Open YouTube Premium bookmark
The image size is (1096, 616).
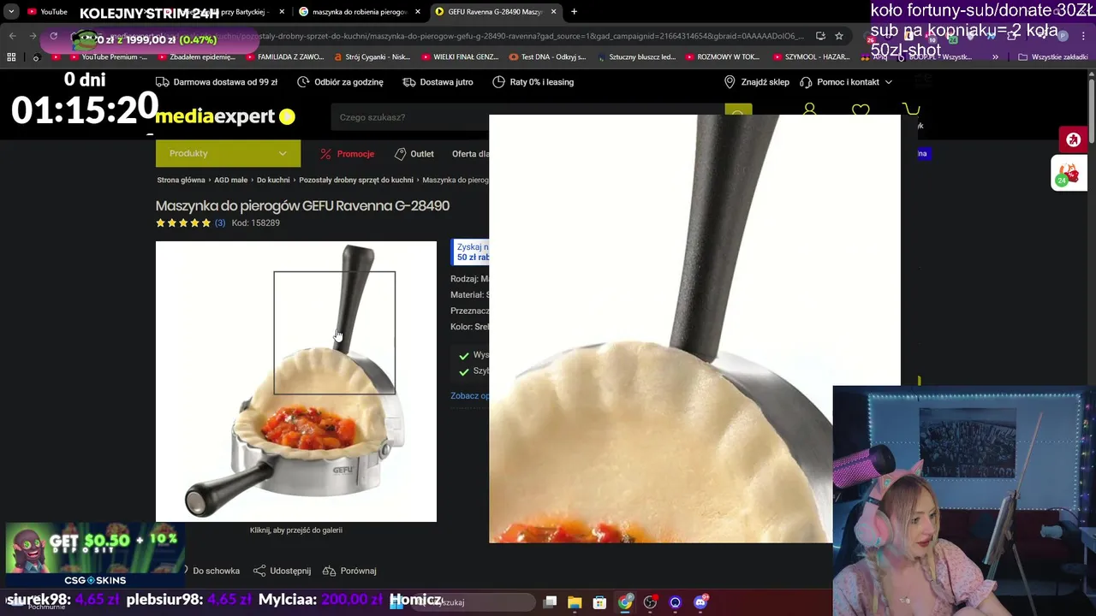[x=106, y=57]
